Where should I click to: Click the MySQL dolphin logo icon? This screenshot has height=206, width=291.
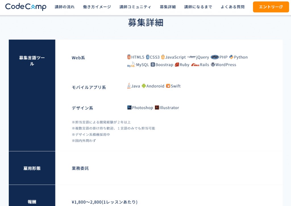[131, 65]
